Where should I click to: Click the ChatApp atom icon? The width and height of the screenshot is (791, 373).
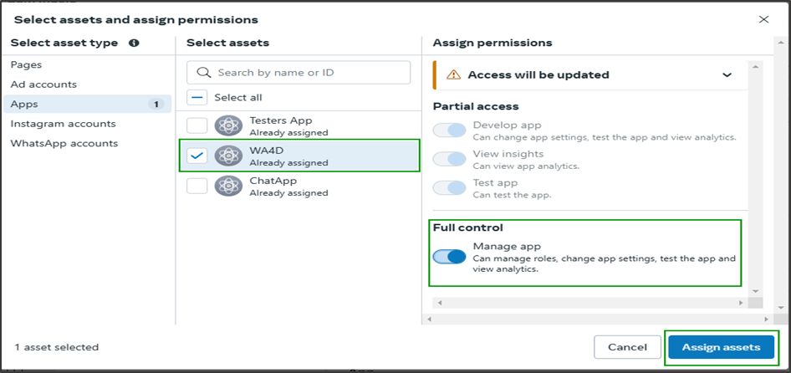[x=227, y=185]
